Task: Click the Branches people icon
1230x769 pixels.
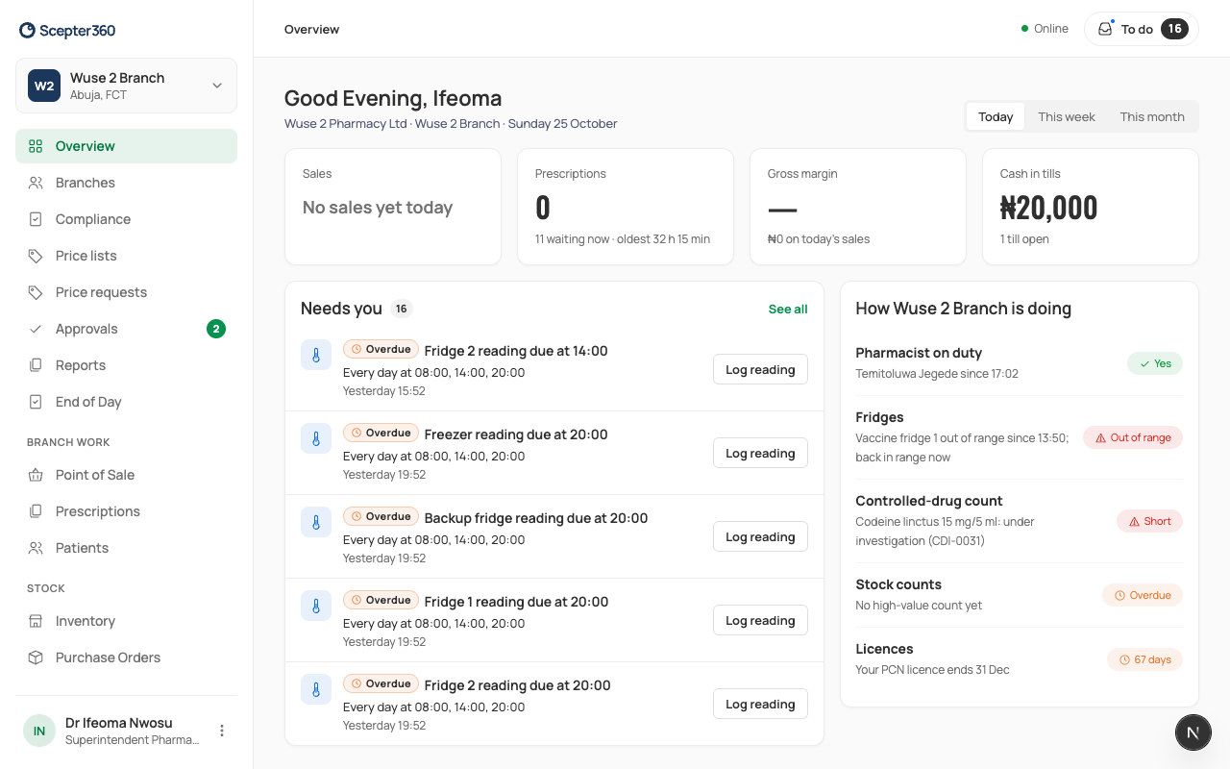Action: [x=36, y=183]
